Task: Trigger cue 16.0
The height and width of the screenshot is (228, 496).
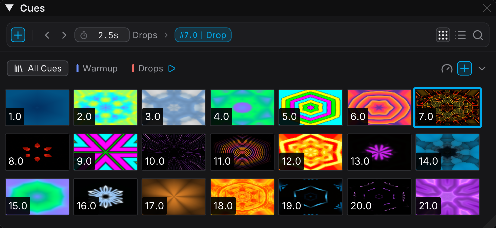Action: coord(106,196)
